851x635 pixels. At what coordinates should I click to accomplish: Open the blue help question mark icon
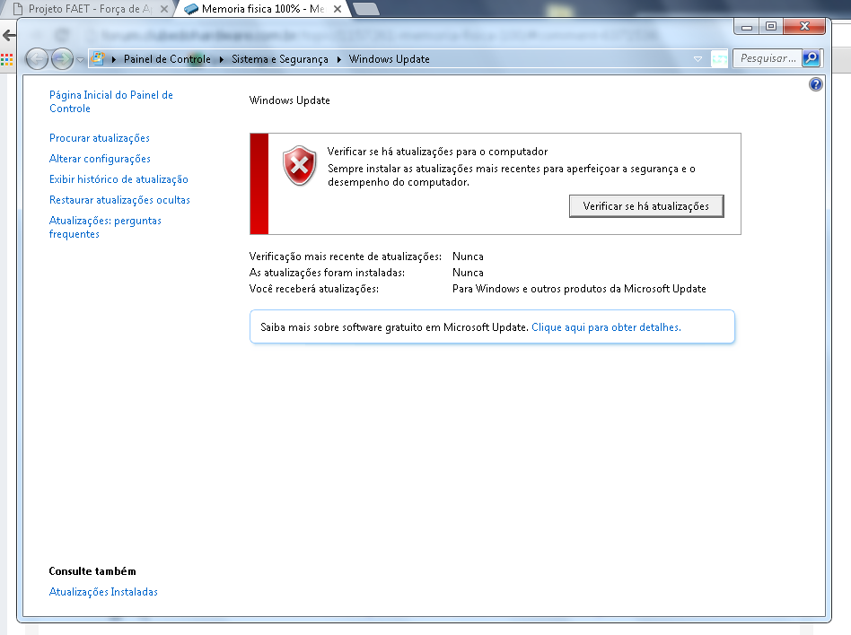(x=815, y=84)
